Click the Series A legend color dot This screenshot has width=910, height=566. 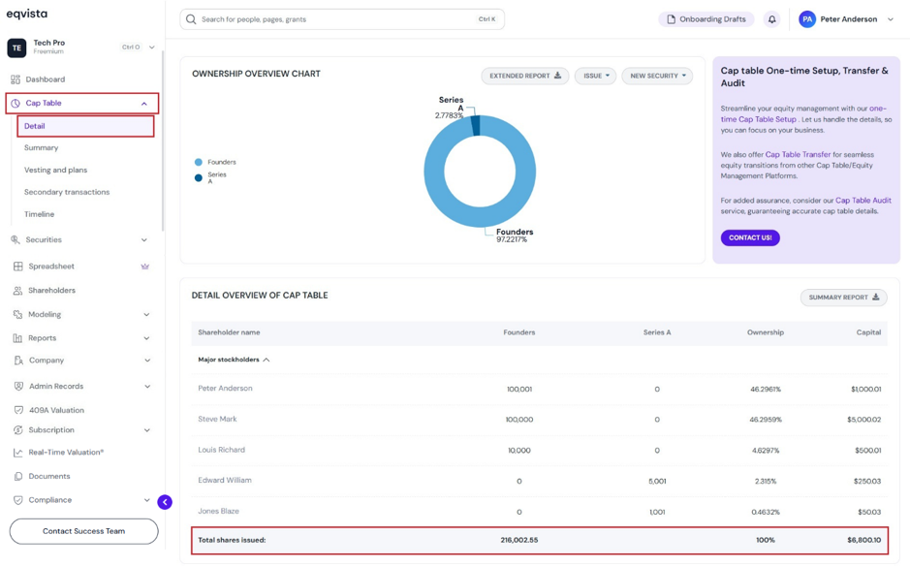click(x=199, y=177)
